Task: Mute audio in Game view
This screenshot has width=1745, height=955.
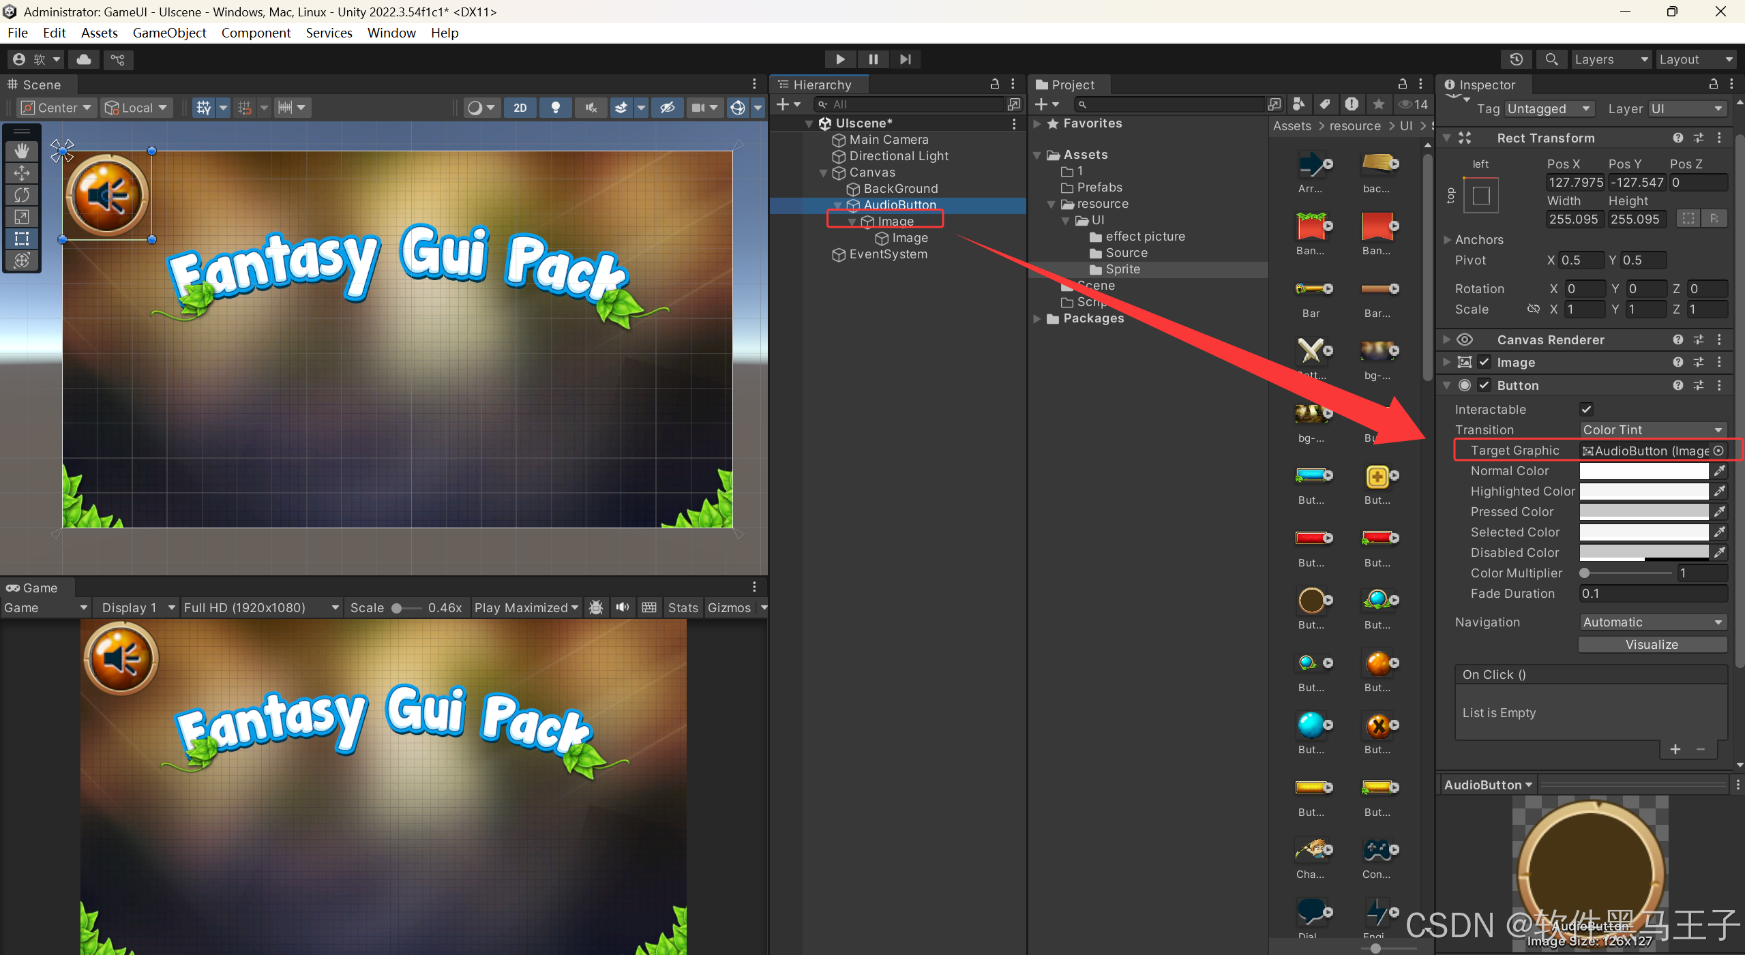Action: [x=622, y=607]
